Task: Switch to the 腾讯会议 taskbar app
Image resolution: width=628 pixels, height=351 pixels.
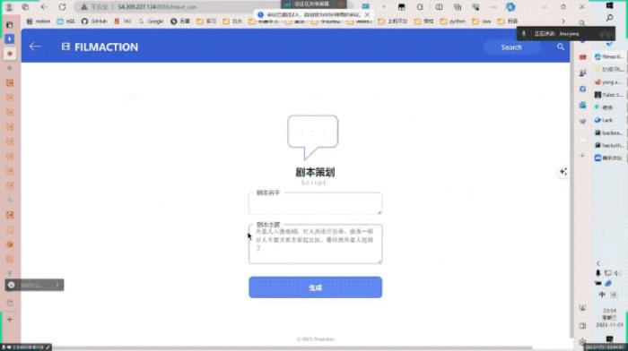Action: [609, 158]
